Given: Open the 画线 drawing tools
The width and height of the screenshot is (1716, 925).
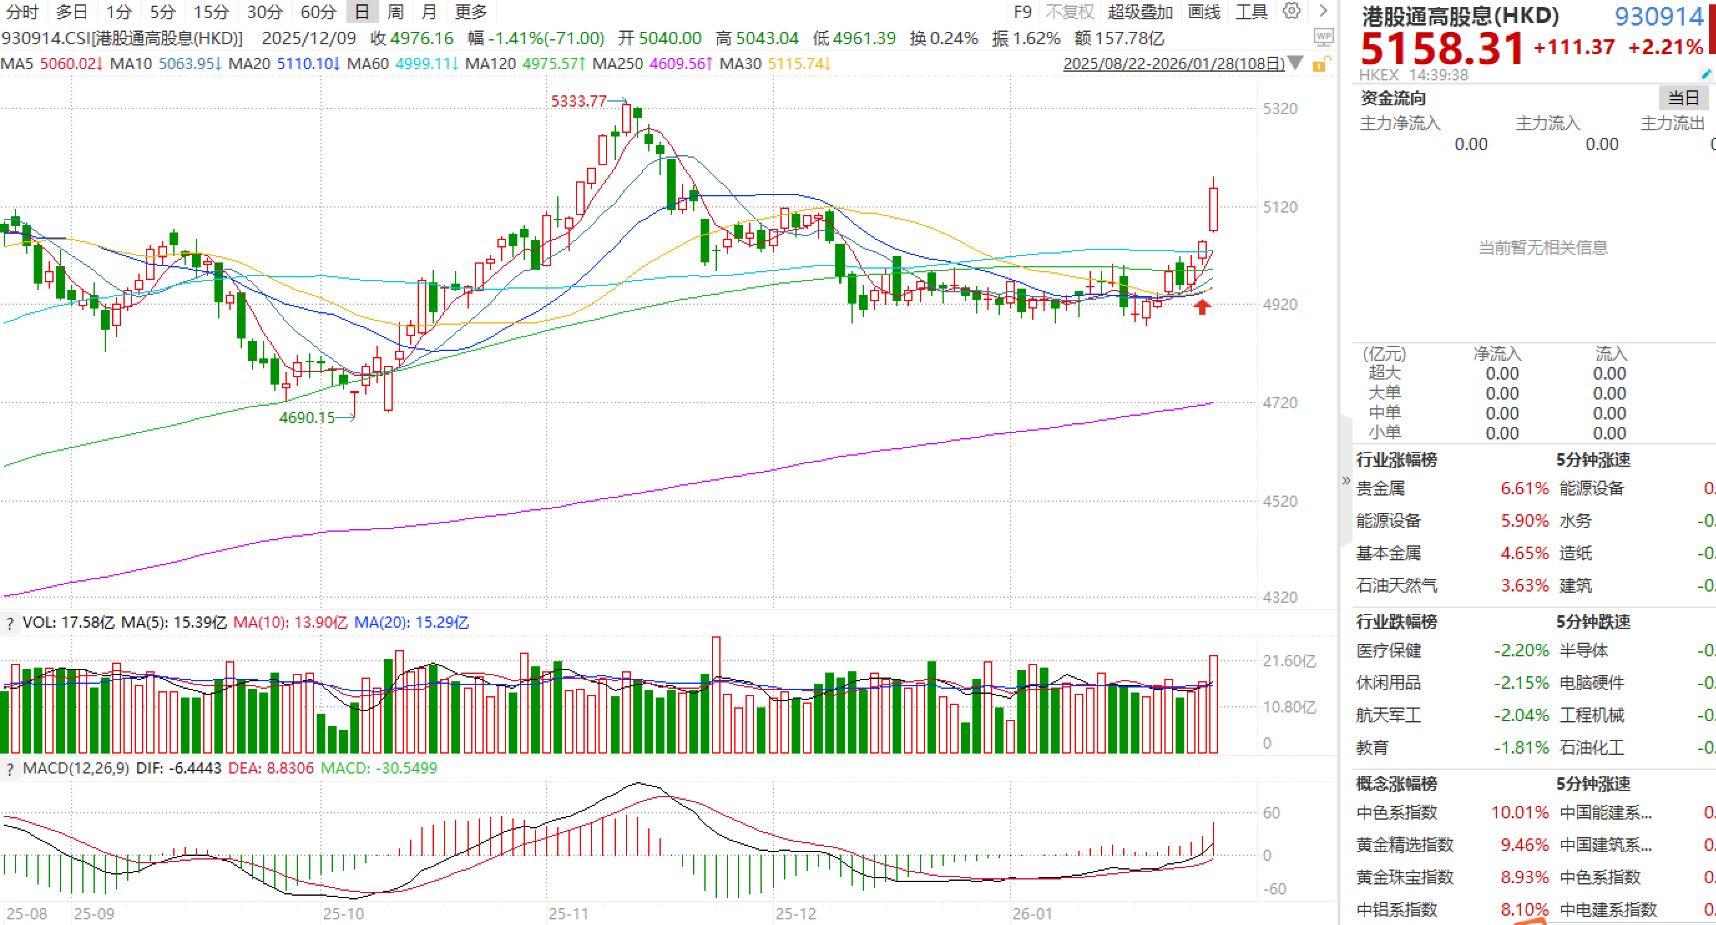Looking at the screenshot, I should click(x=1204, y=11).
